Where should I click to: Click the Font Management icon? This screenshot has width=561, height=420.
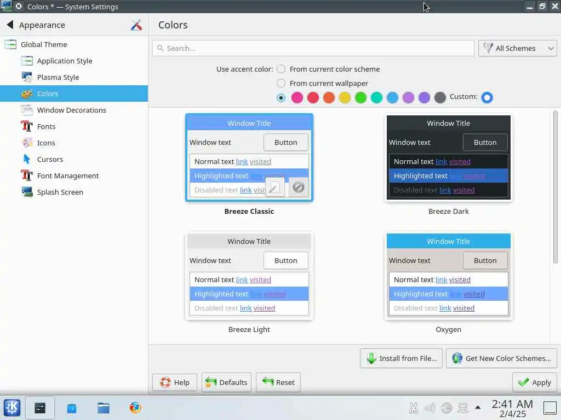tap(27, 176)
